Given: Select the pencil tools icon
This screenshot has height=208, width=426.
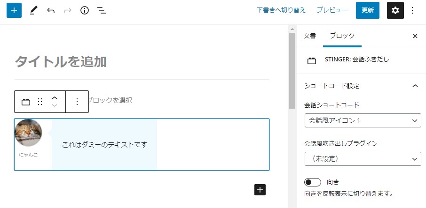Looking at the screenshot, I should pos(34,10).
